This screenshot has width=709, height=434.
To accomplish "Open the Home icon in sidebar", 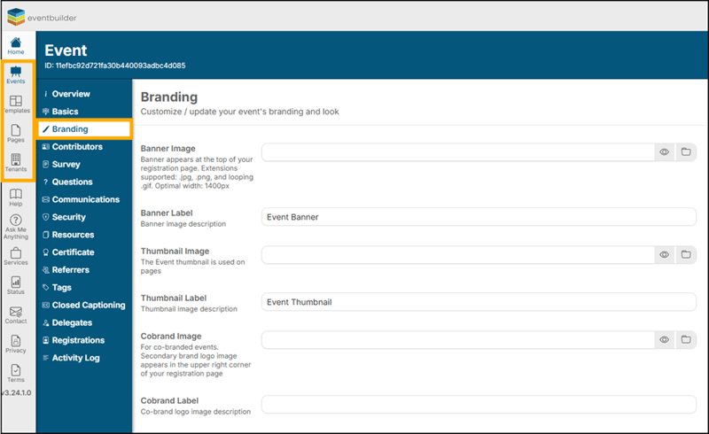I will coord(16,45).
